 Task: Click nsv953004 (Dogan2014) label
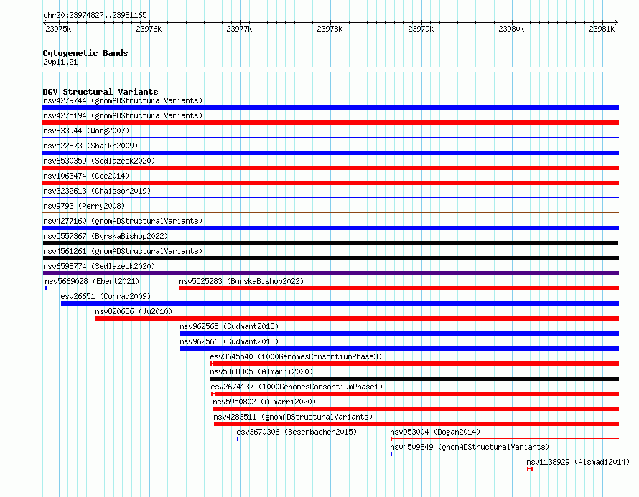435,432
